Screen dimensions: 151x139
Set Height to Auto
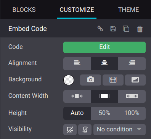coord(77,113)
